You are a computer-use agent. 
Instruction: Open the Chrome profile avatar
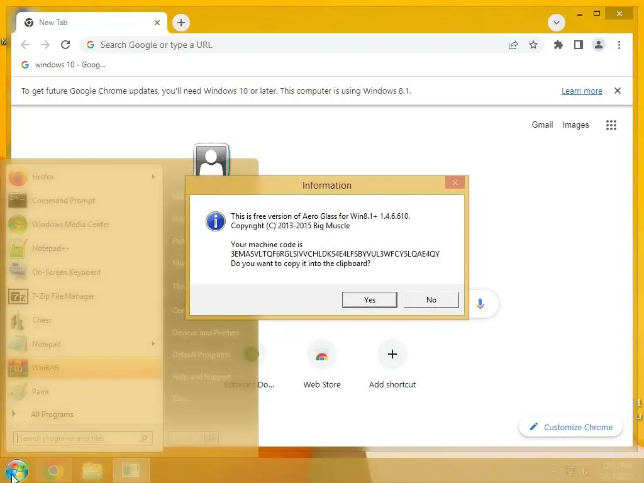[x=599, y=45]
